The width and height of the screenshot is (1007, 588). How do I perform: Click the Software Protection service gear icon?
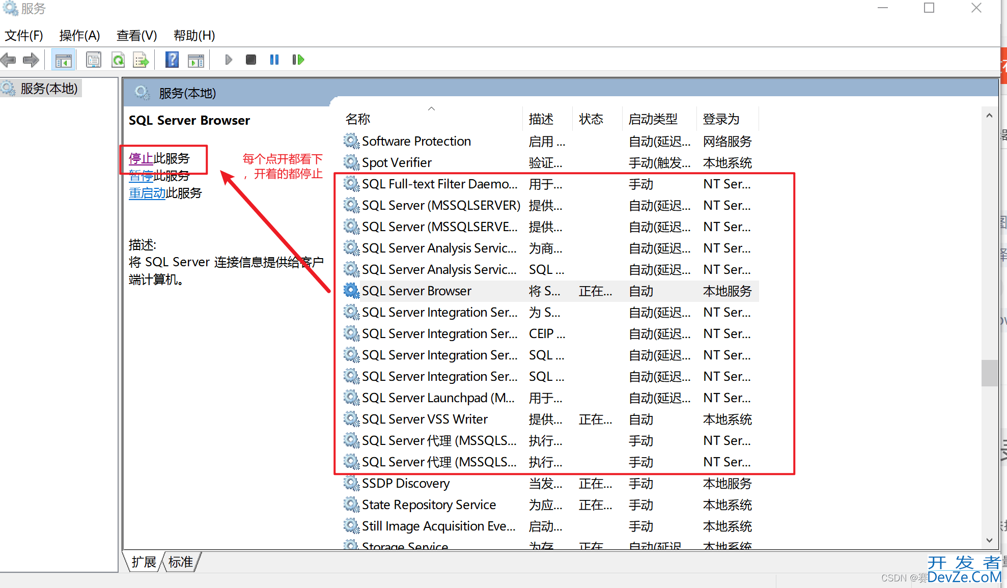coord(351,141)
